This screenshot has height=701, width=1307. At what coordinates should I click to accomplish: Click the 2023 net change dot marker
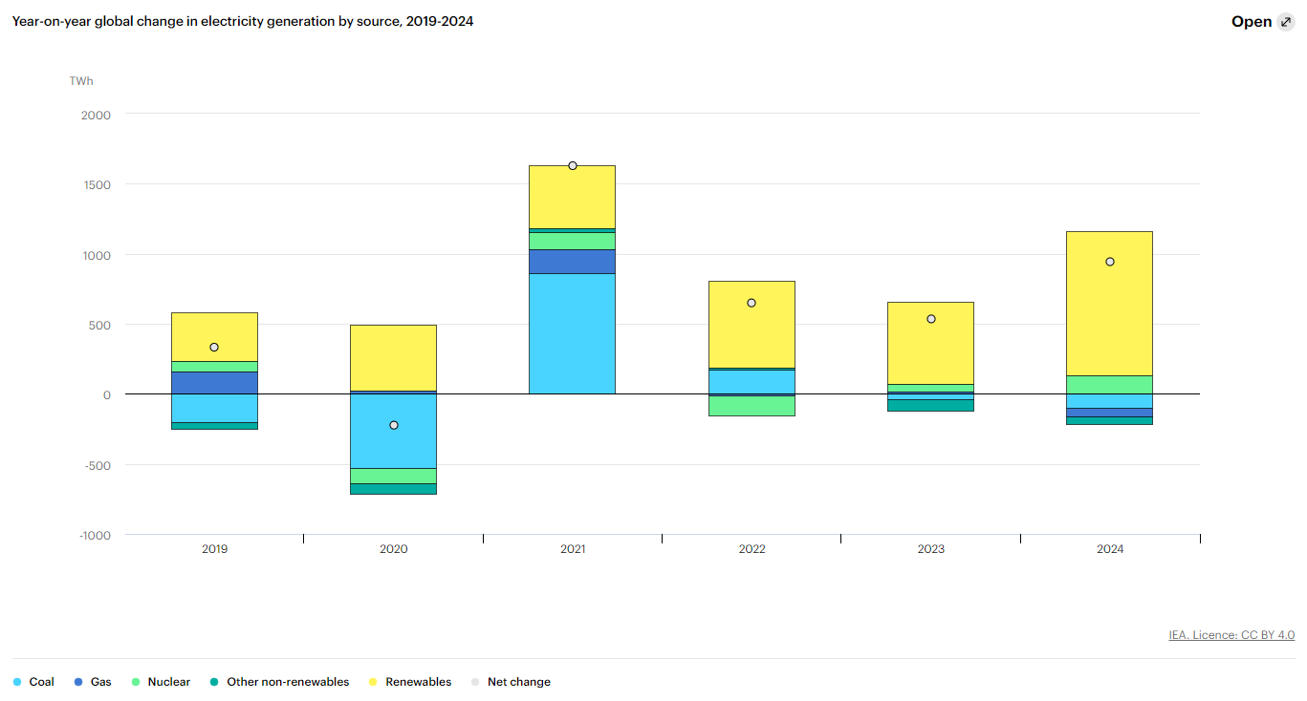pyautogui.click(x=931, y=319)
